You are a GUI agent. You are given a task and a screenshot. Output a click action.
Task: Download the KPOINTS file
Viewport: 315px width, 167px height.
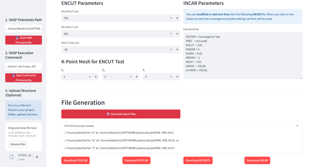(x=198, y=160)
